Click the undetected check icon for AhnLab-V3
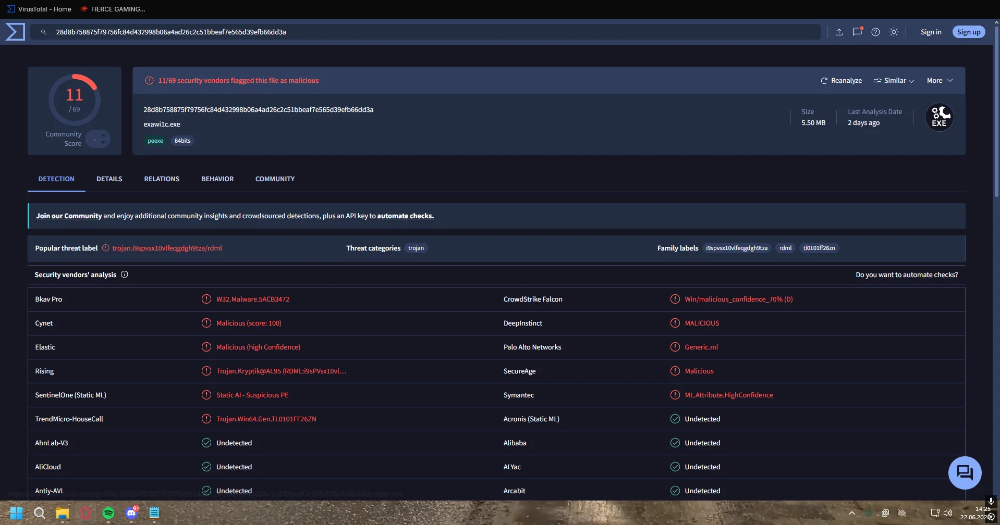Screen dimensions: 1000x525 tap(206, 443)
